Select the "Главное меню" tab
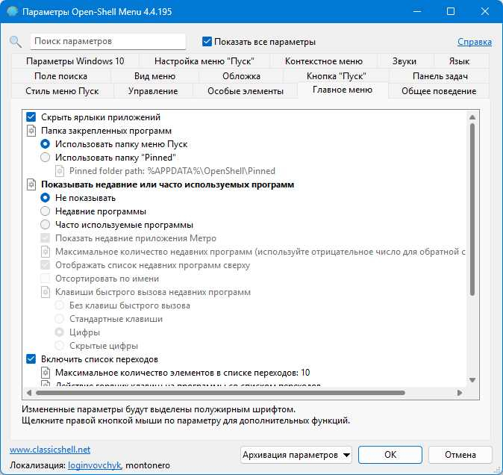 [343, 90]
